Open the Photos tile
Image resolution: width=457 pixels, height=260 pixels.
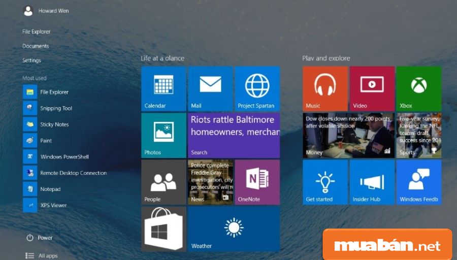164,136
